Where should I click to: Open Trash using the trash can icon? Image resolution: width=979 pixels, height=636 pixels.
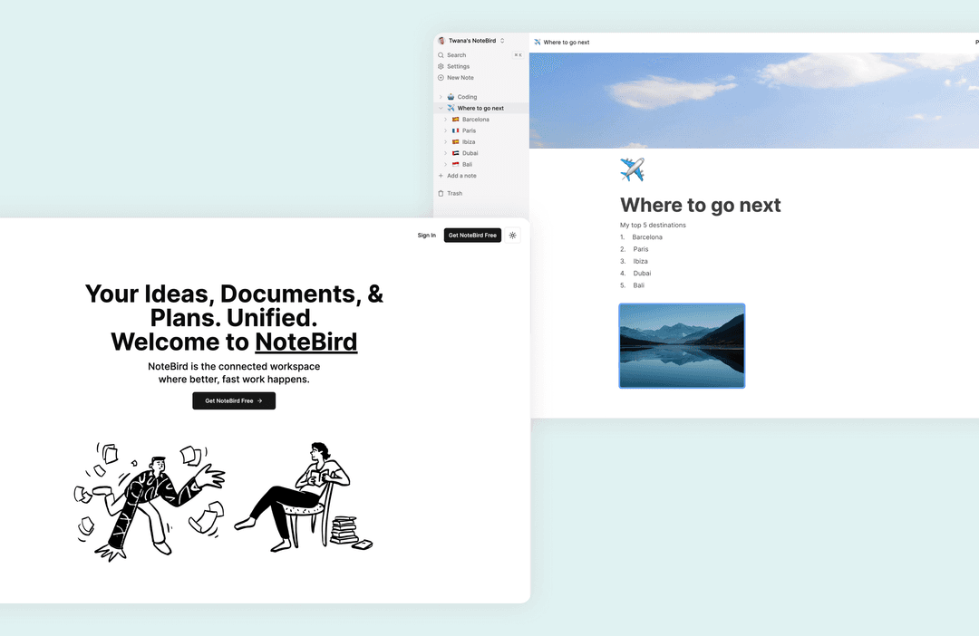tap(441, 193)
